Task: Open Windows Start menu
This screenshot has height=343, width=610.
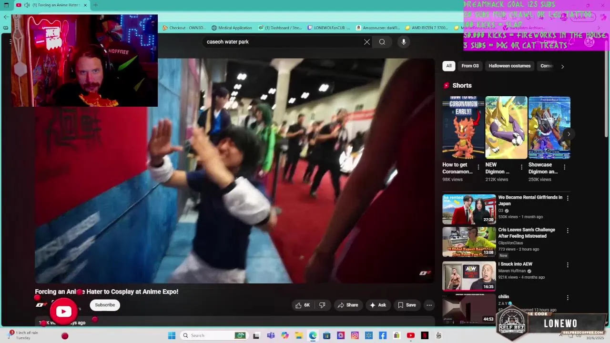Action: point(172,335)
